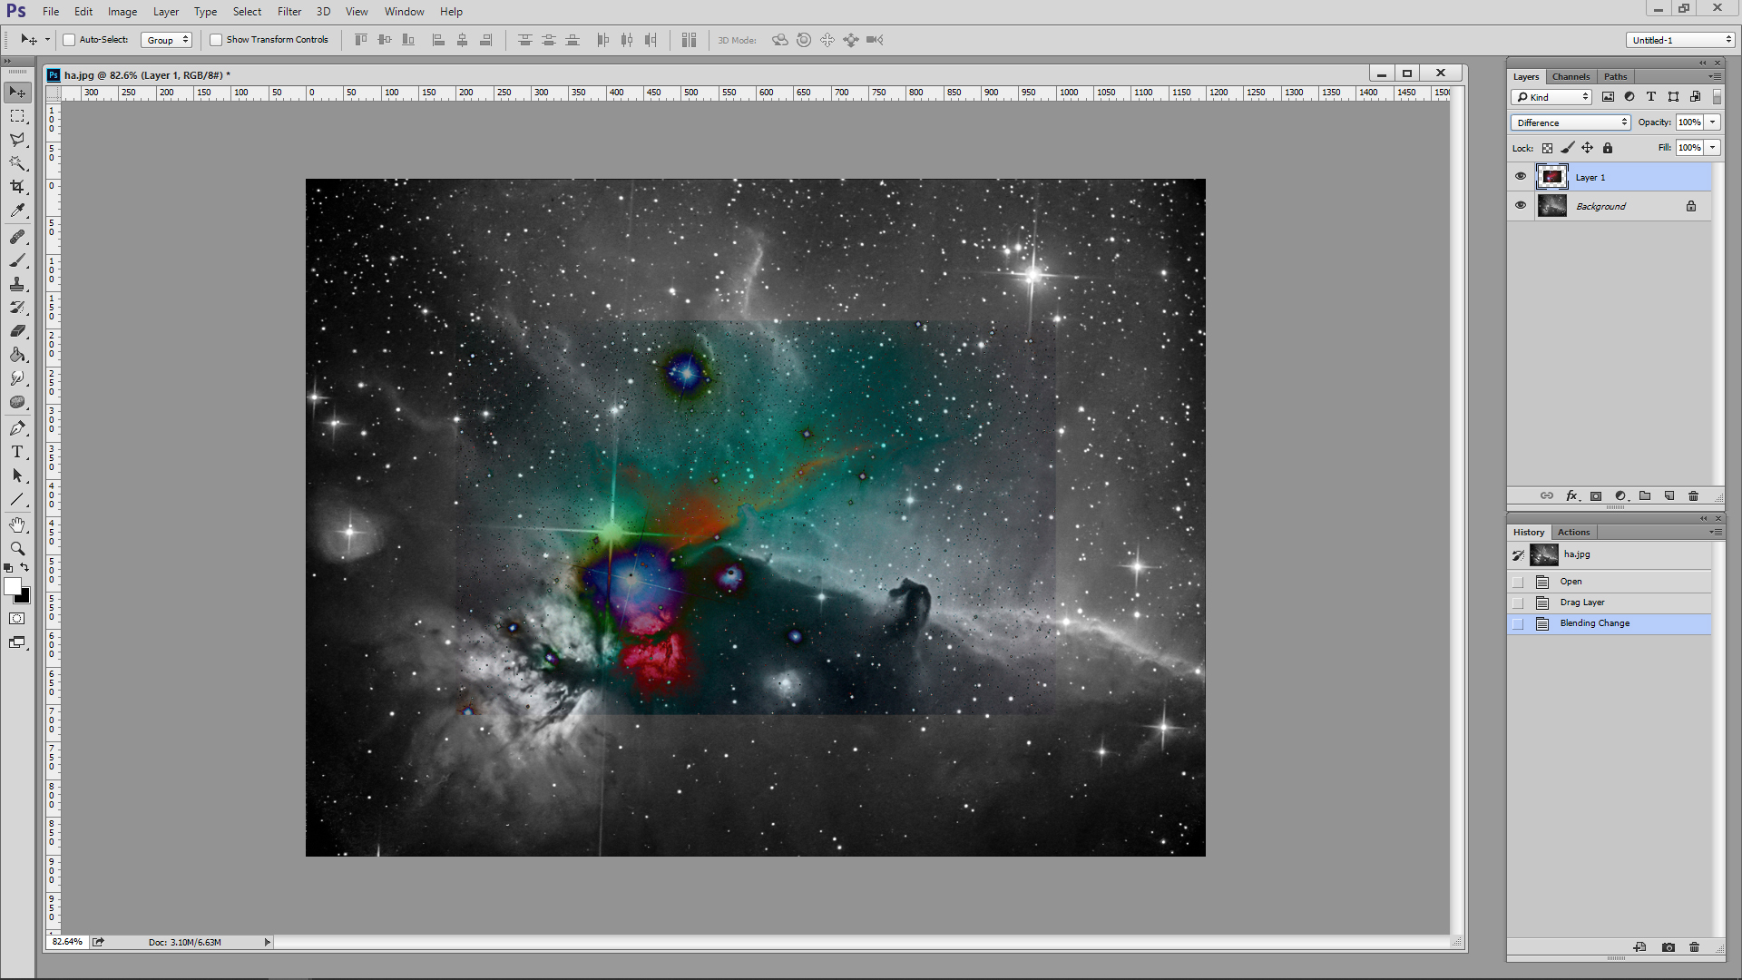This screenshot has height=980, width=1742.
Task: Enable Show Transform Controls checkbox
Action: pyautogui.click(x=216, y=40)
